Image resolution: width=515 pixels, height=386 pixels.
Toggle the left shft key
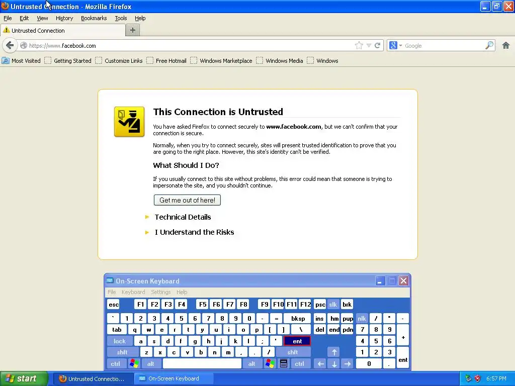[122, 352]
